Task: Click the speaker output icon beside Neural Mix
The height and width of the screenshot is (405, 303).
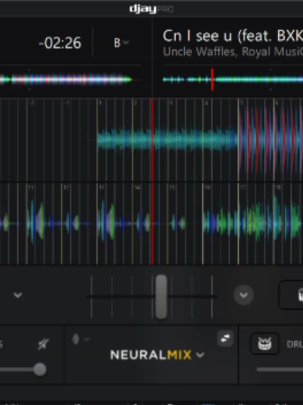Action: click(76, 339)
